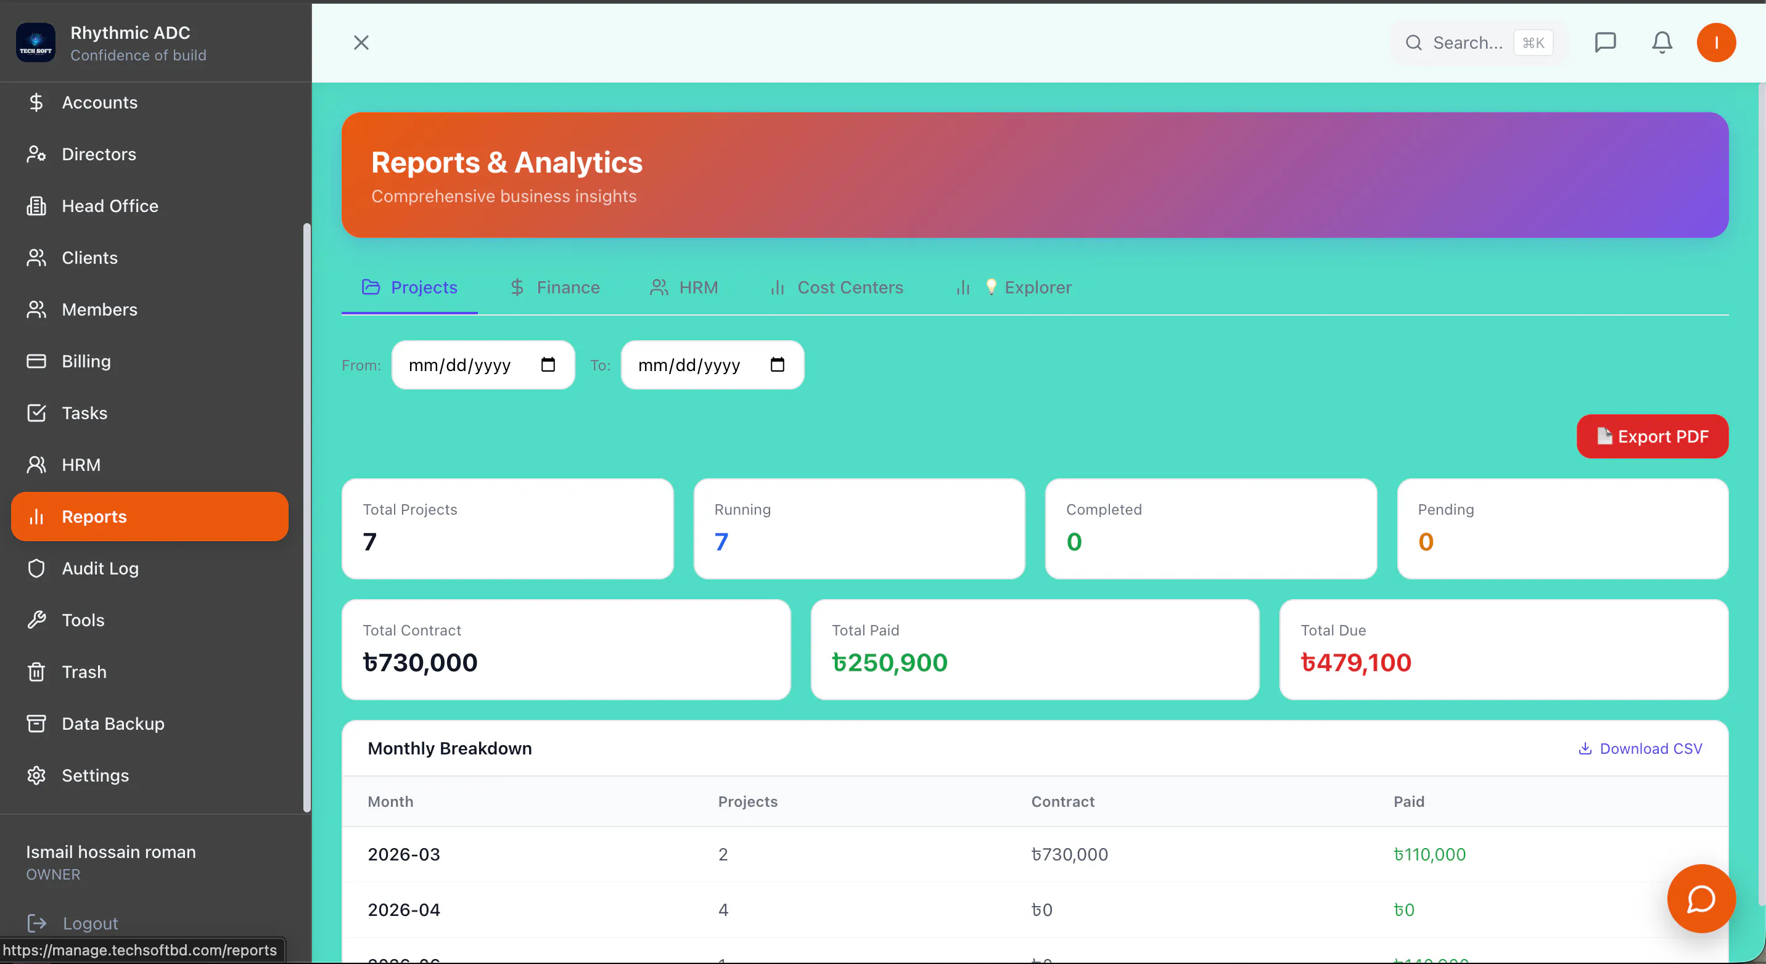The image size is (1766, 964).
Task: Click the Total Paid ৳250,900 value
Action: coord(889,662)
